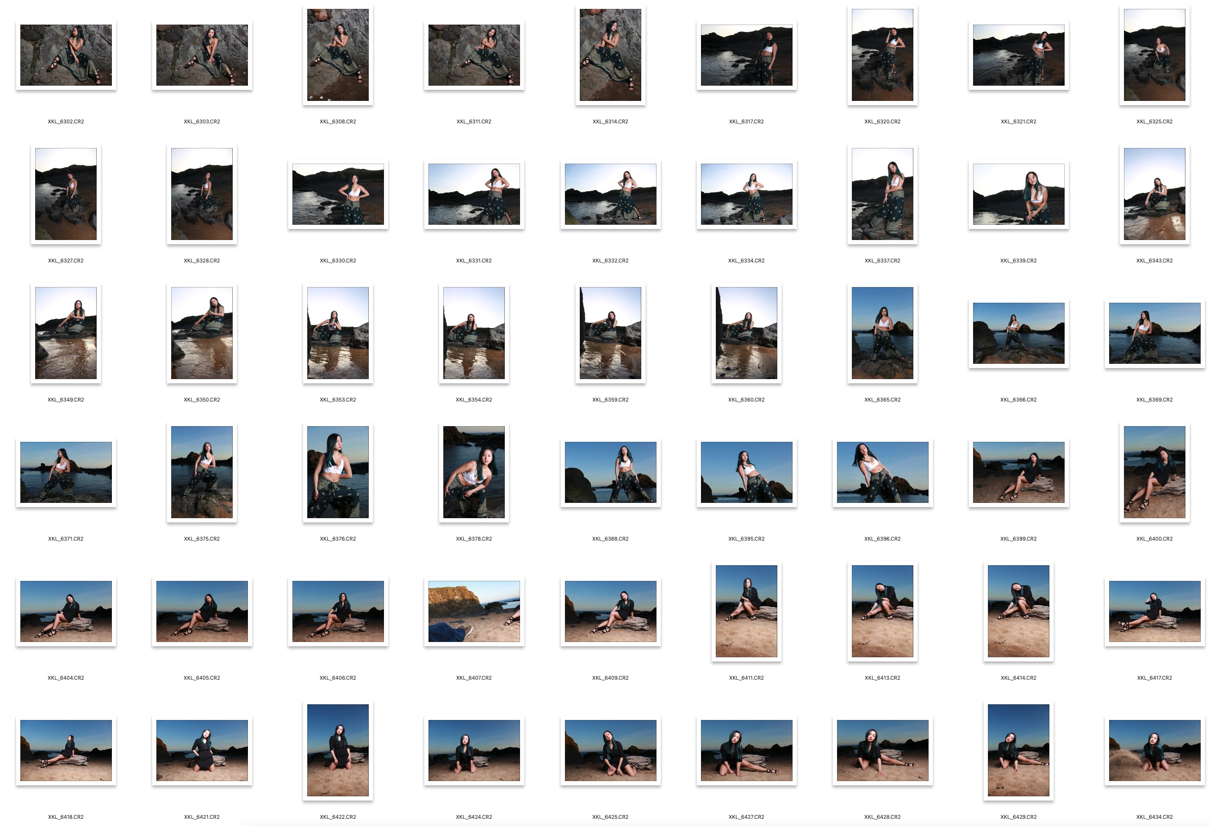Click the XKL_6429.CR2 filename label
Viewport: 1210px width, 826px height.
(1018, 817)
